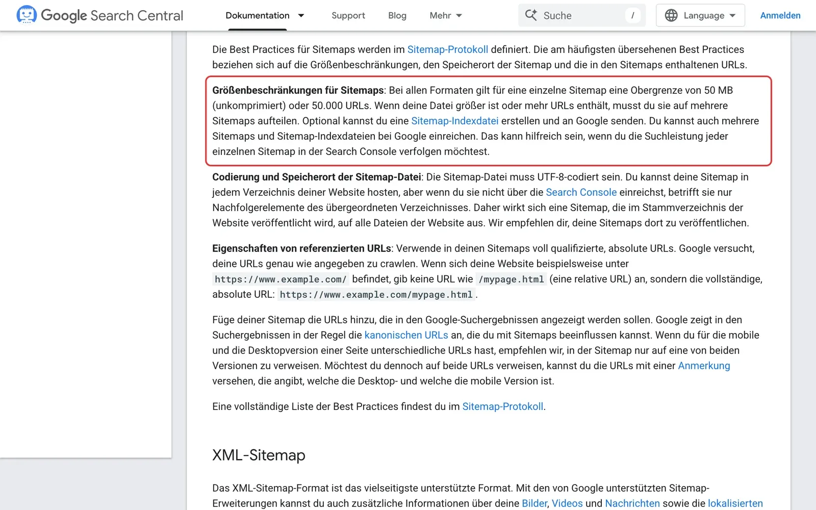Image resolution: width=816 pixels, height=510 pixels.
Task: Click the Google Search Central robot logo
Action: 27,15
